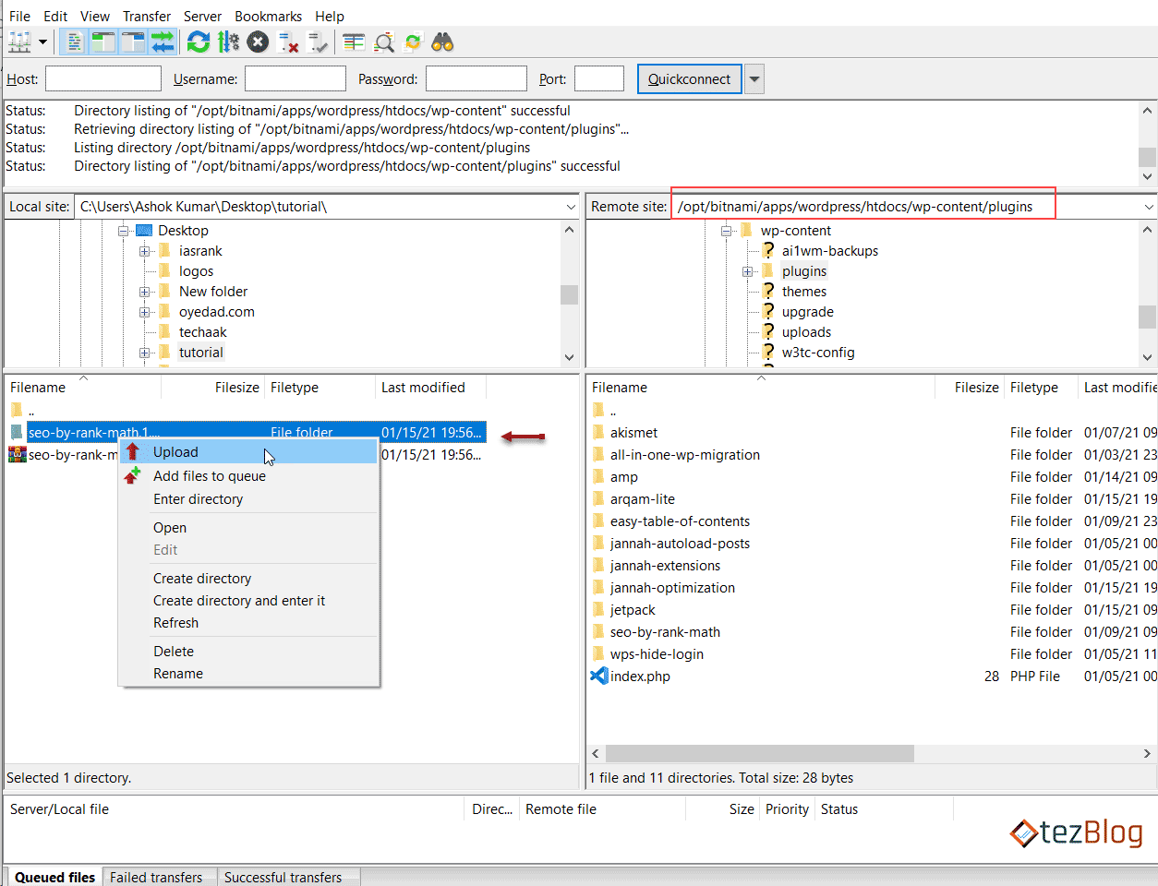Select uploads folder in remote tree
This screenshot has height=886, width=1158.
coord(806,332)
